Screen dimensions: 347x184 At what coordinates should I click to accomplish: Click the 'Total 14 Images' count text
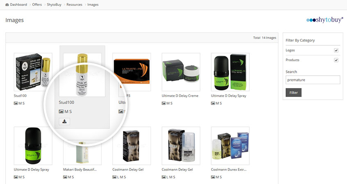[x=265, y=38]
